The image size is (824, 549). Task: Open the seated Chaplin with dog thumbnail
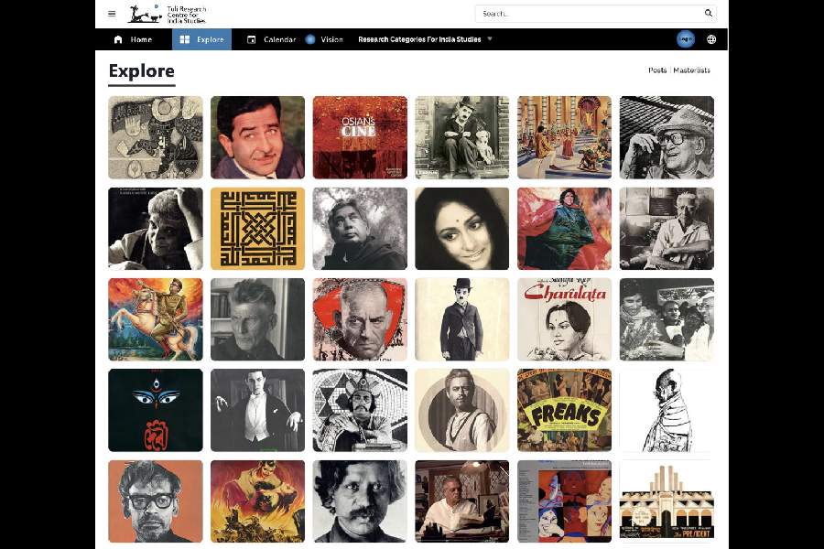coord(462,137)
